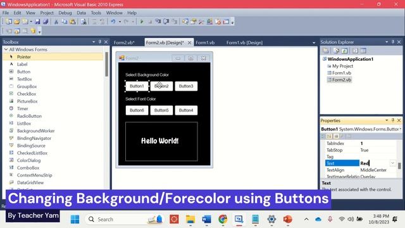The height and width of the screenshot is (228, 405).
Task: Open the Undo history dropdown arrow
Action: point(120,22)
